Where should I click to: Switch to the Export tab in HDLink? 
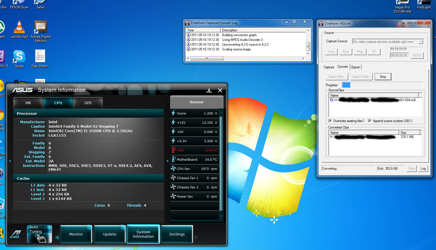(355, 67)
